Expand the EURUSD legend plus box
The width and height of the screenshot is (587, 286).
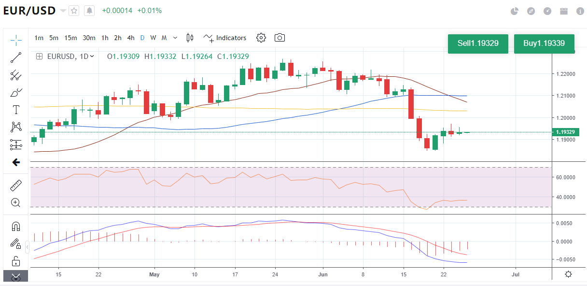tap(39, 57)
